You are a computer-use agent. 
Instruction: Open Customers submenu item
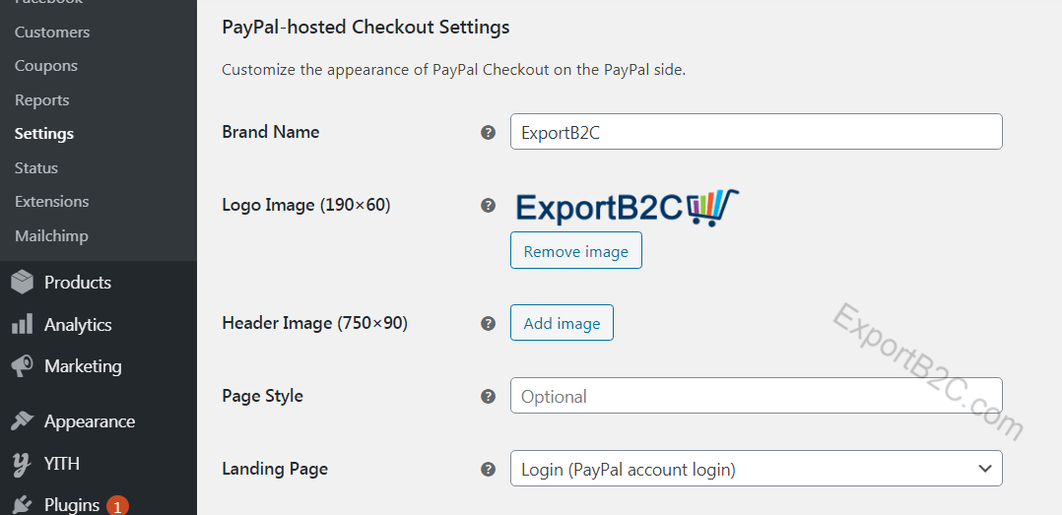pyautogui.click(x=52, y=32)
